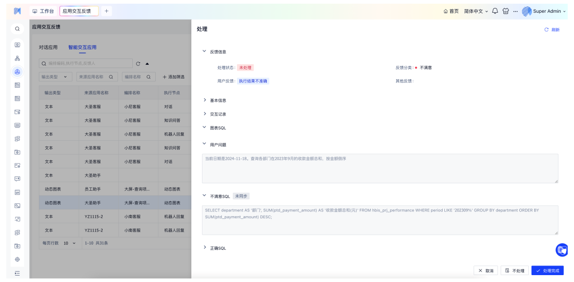
Task: Click the top-left application logo
Action: 17,11
